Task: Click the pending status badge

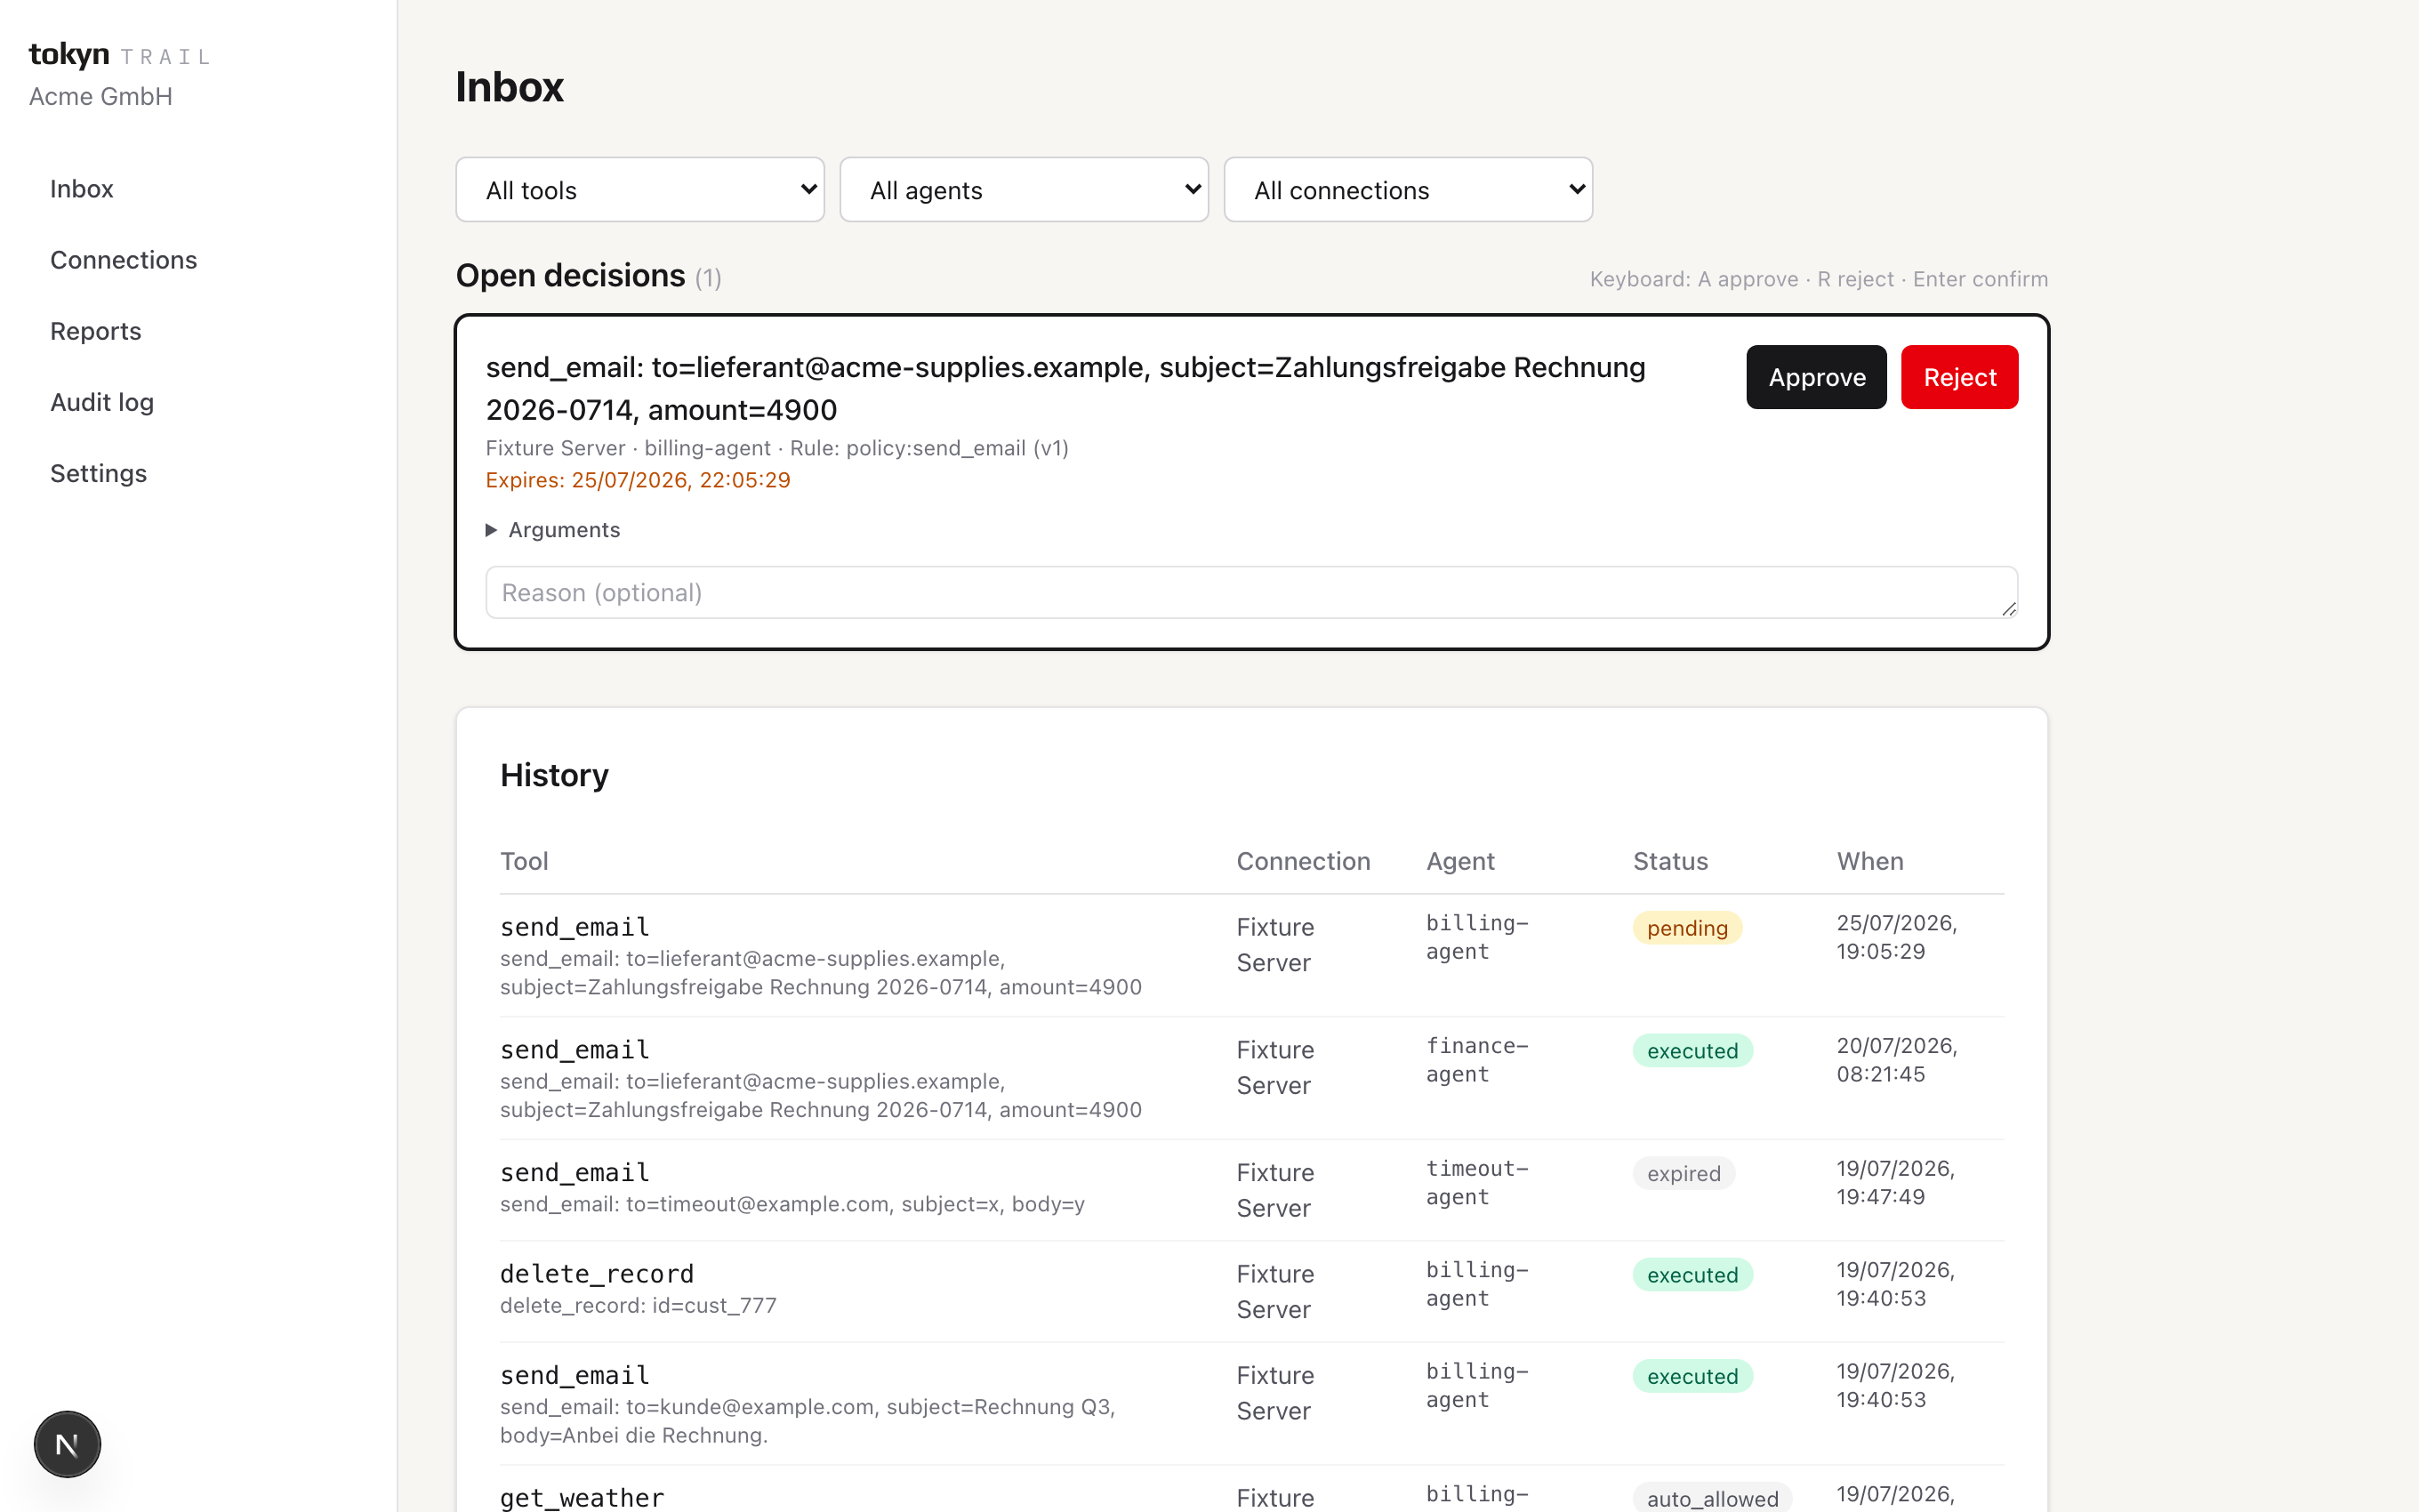Action: tap(1687, 928)
